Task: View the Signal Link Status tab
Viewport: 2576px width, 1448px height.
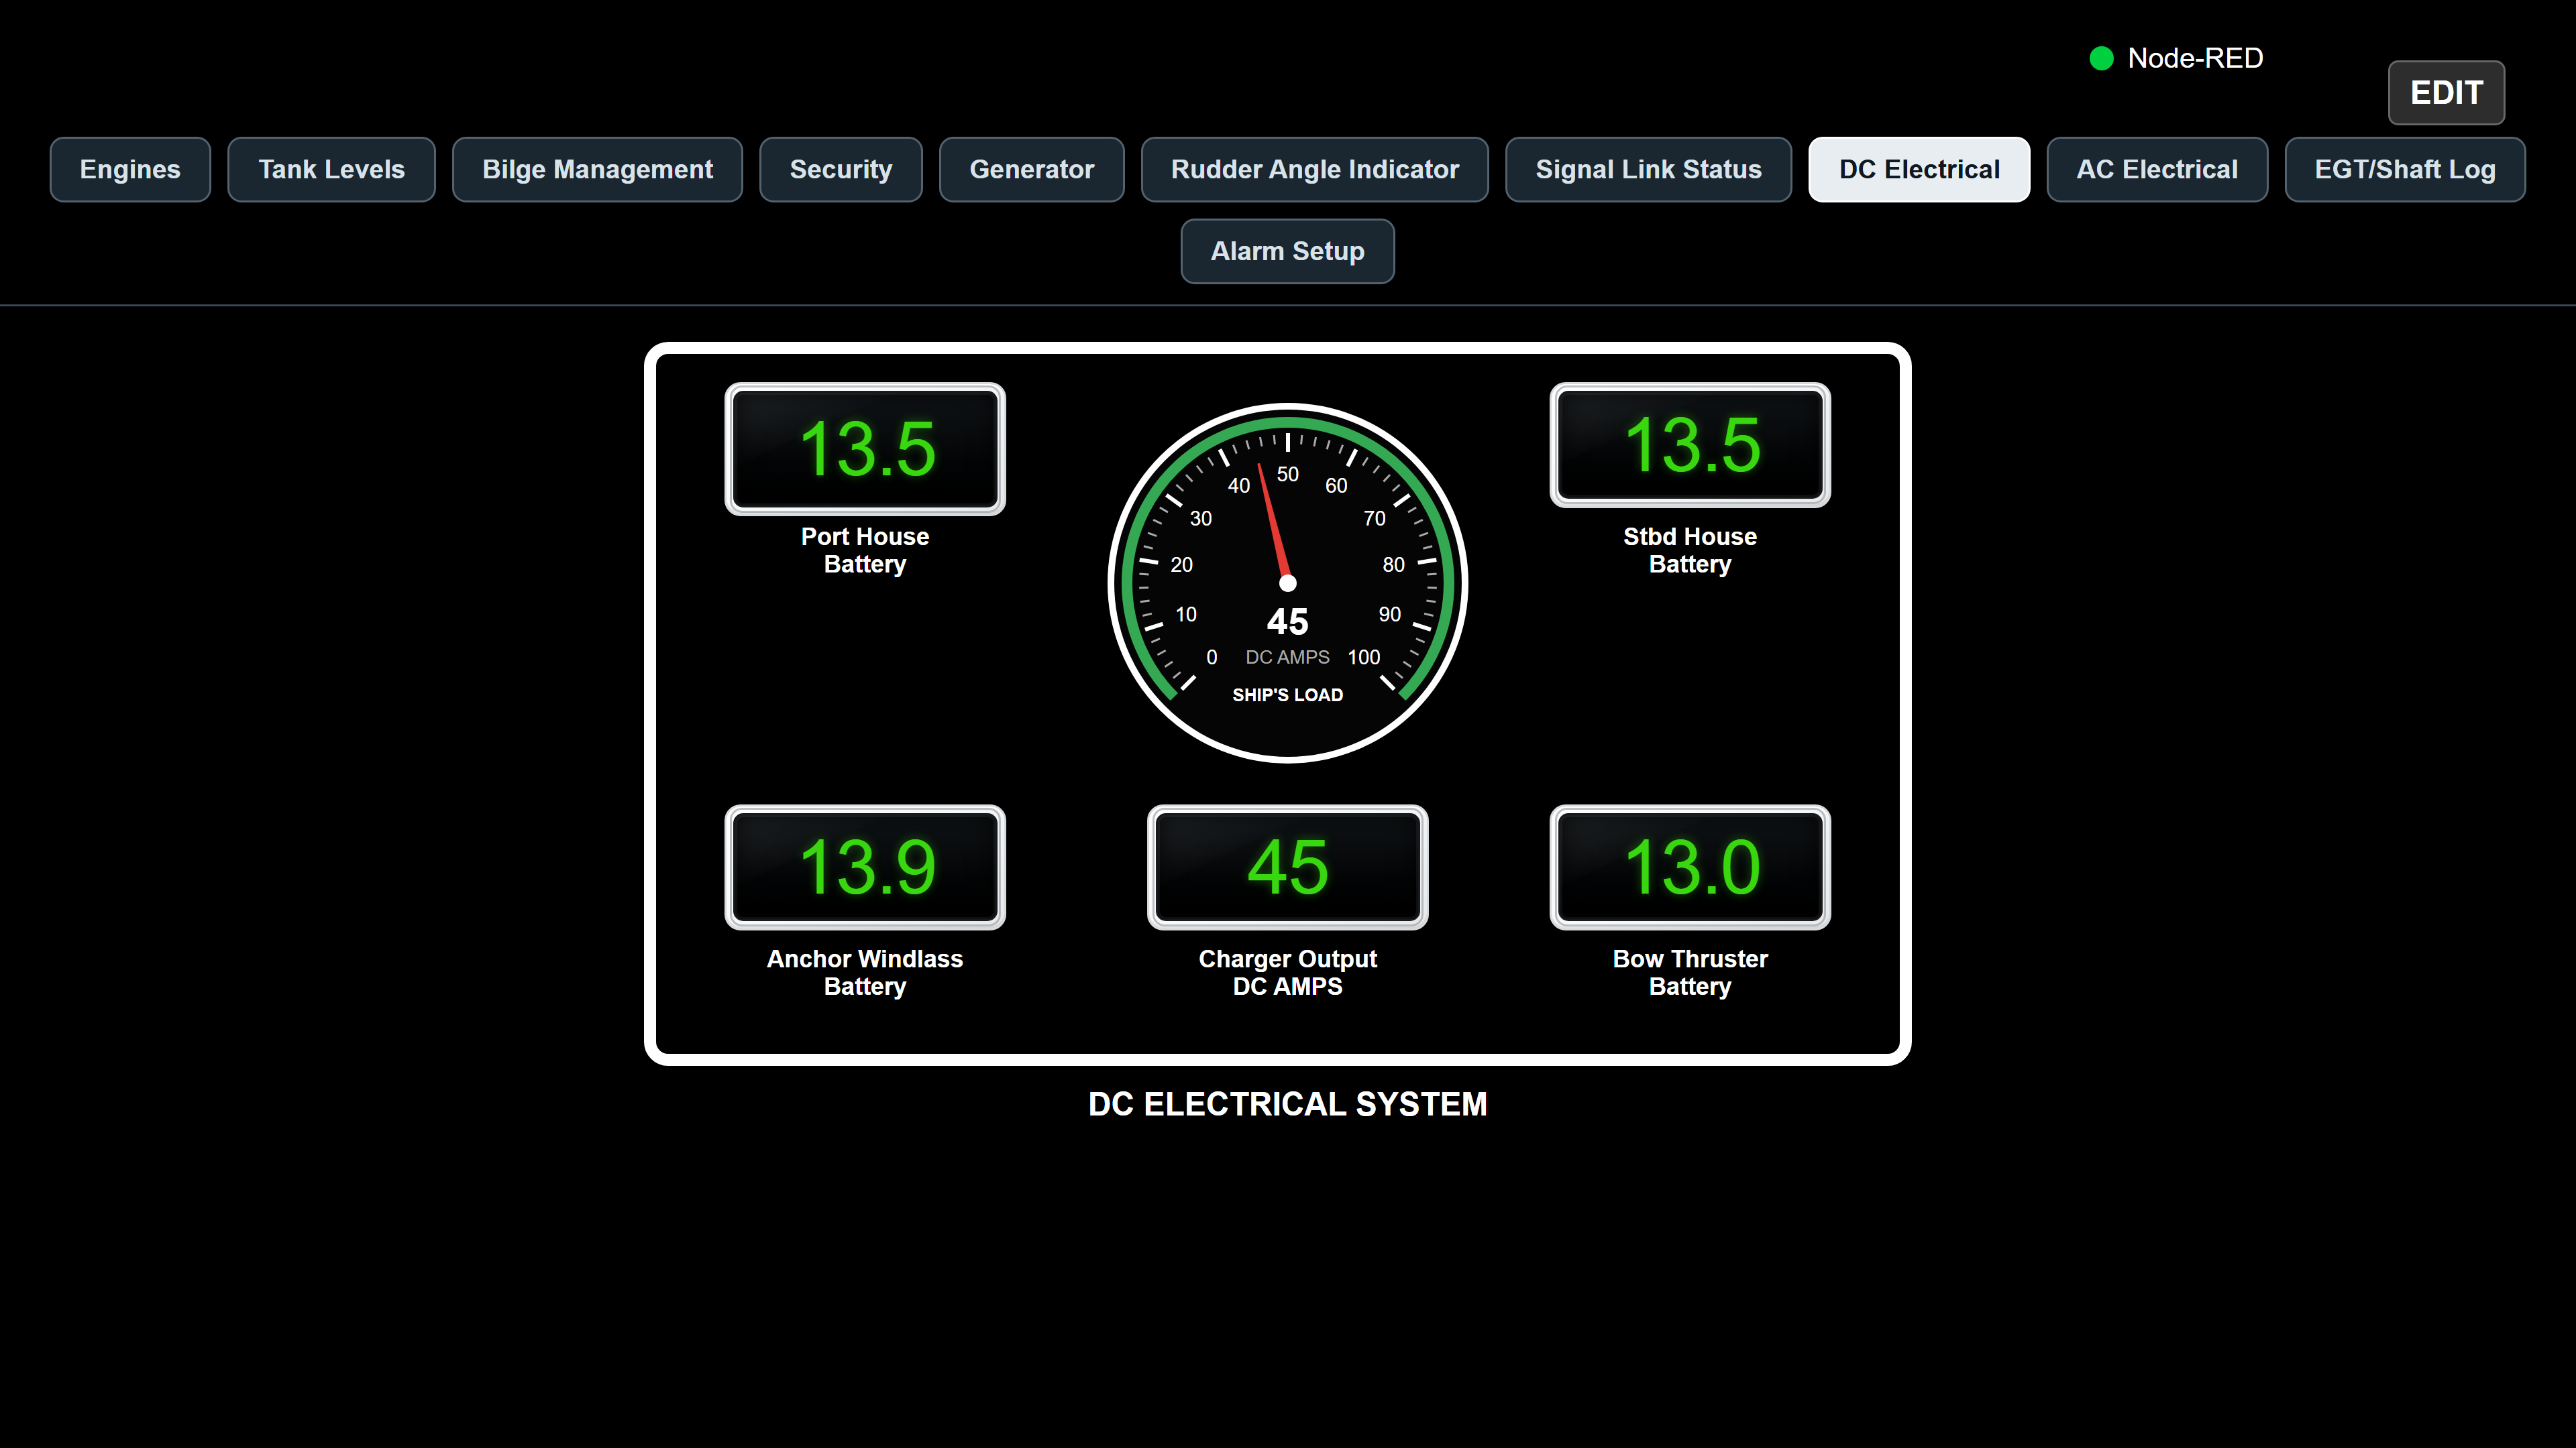Action: pyautogui.click(x=1648, y=170)
